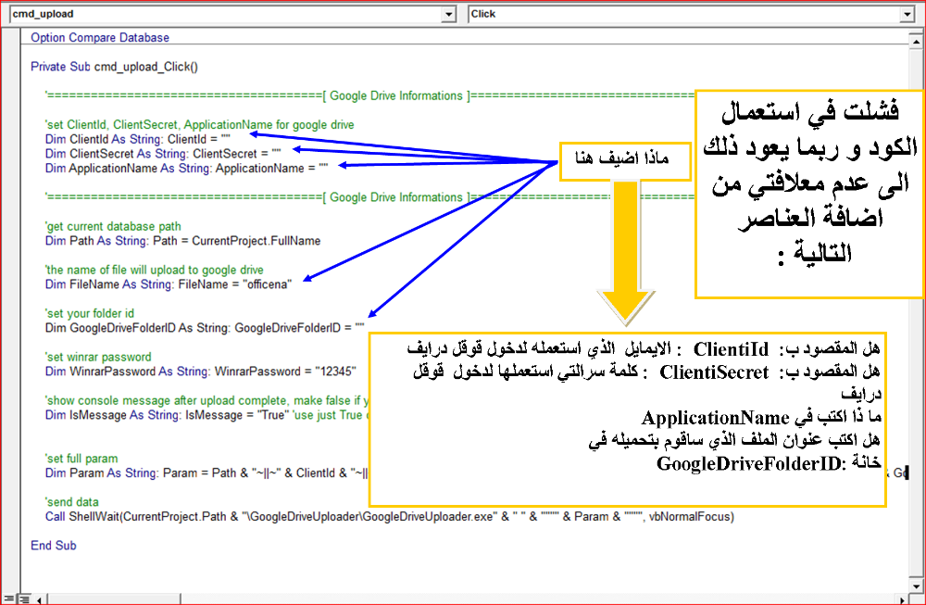Image resolution: width=926 pixels, height=605 pixels.
Task: Click the comment "'set ClientId, ClientSecret, ApplicationName"
Action: [200, 125]
